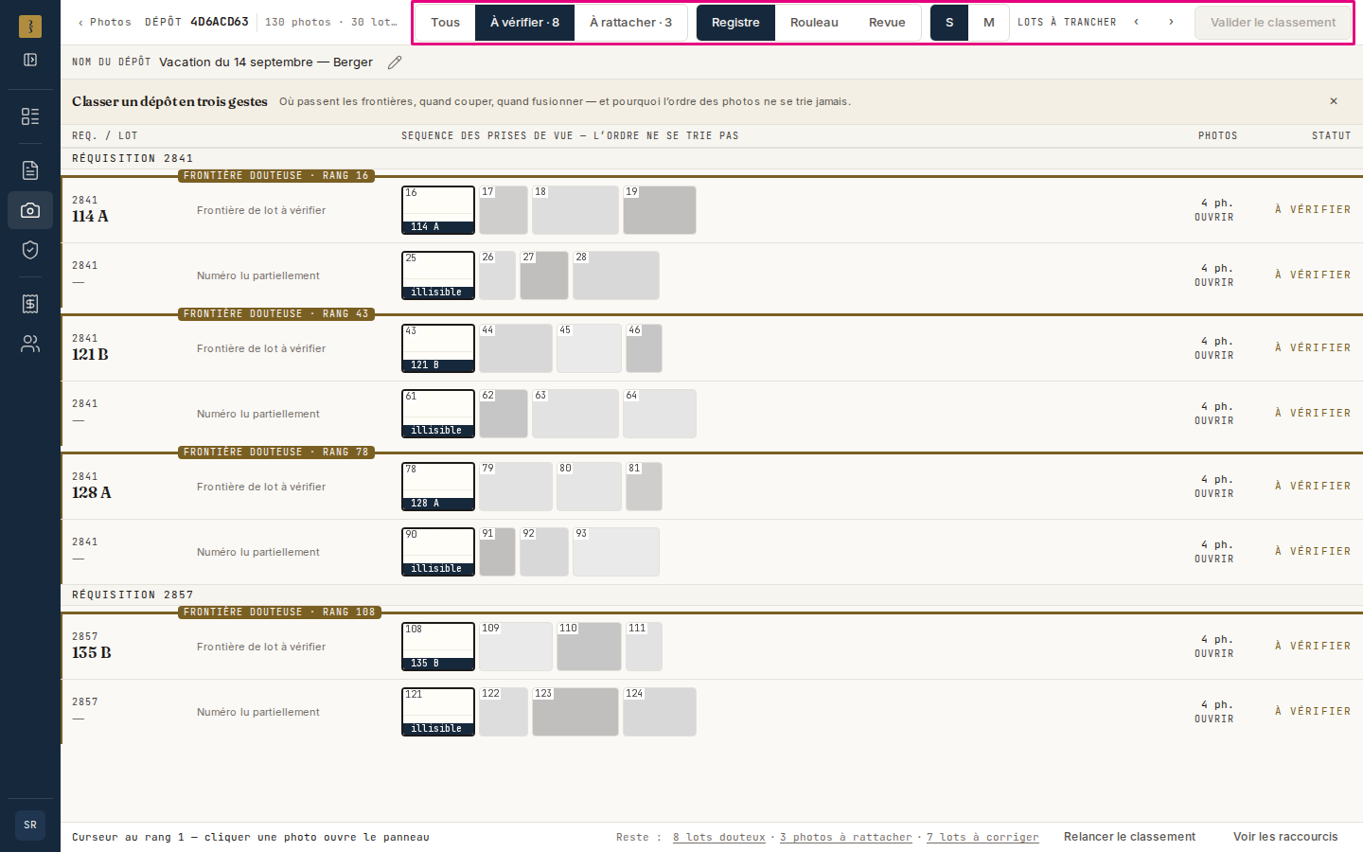The width and height of the screenshot is (1363, 852).
Task: Switch to Revue view
Action: click(x=887, y=23)
